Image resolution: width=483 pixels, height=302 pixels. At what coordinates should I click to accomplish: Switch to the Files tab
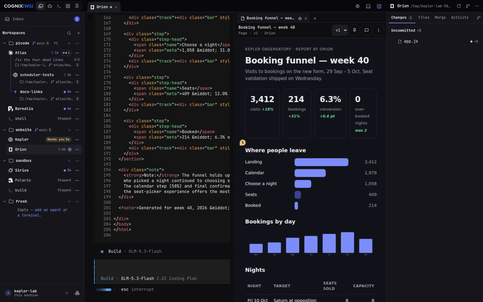(424, 18)
